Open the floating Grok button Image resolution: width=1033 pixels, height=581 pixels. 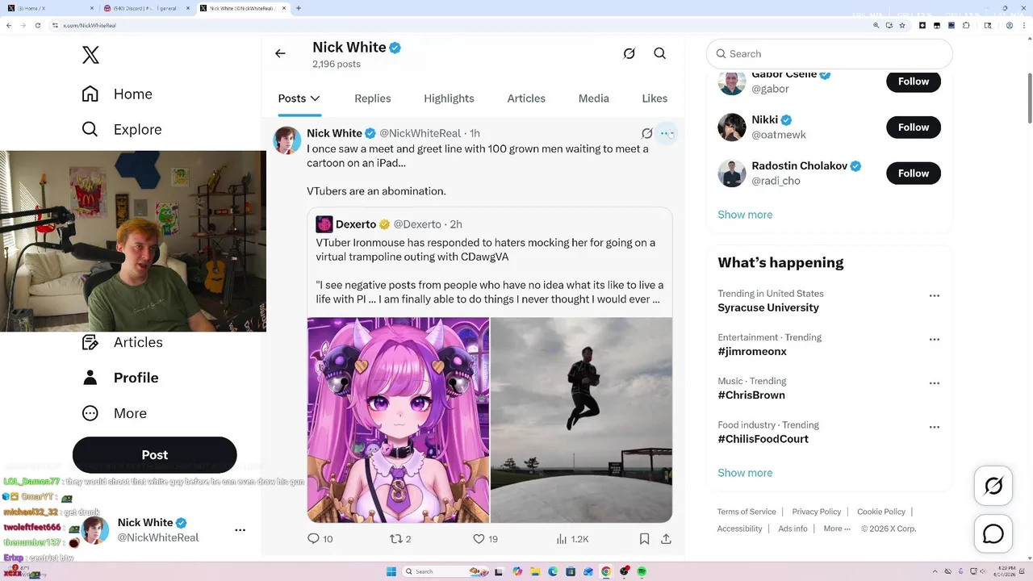point(993,486)
